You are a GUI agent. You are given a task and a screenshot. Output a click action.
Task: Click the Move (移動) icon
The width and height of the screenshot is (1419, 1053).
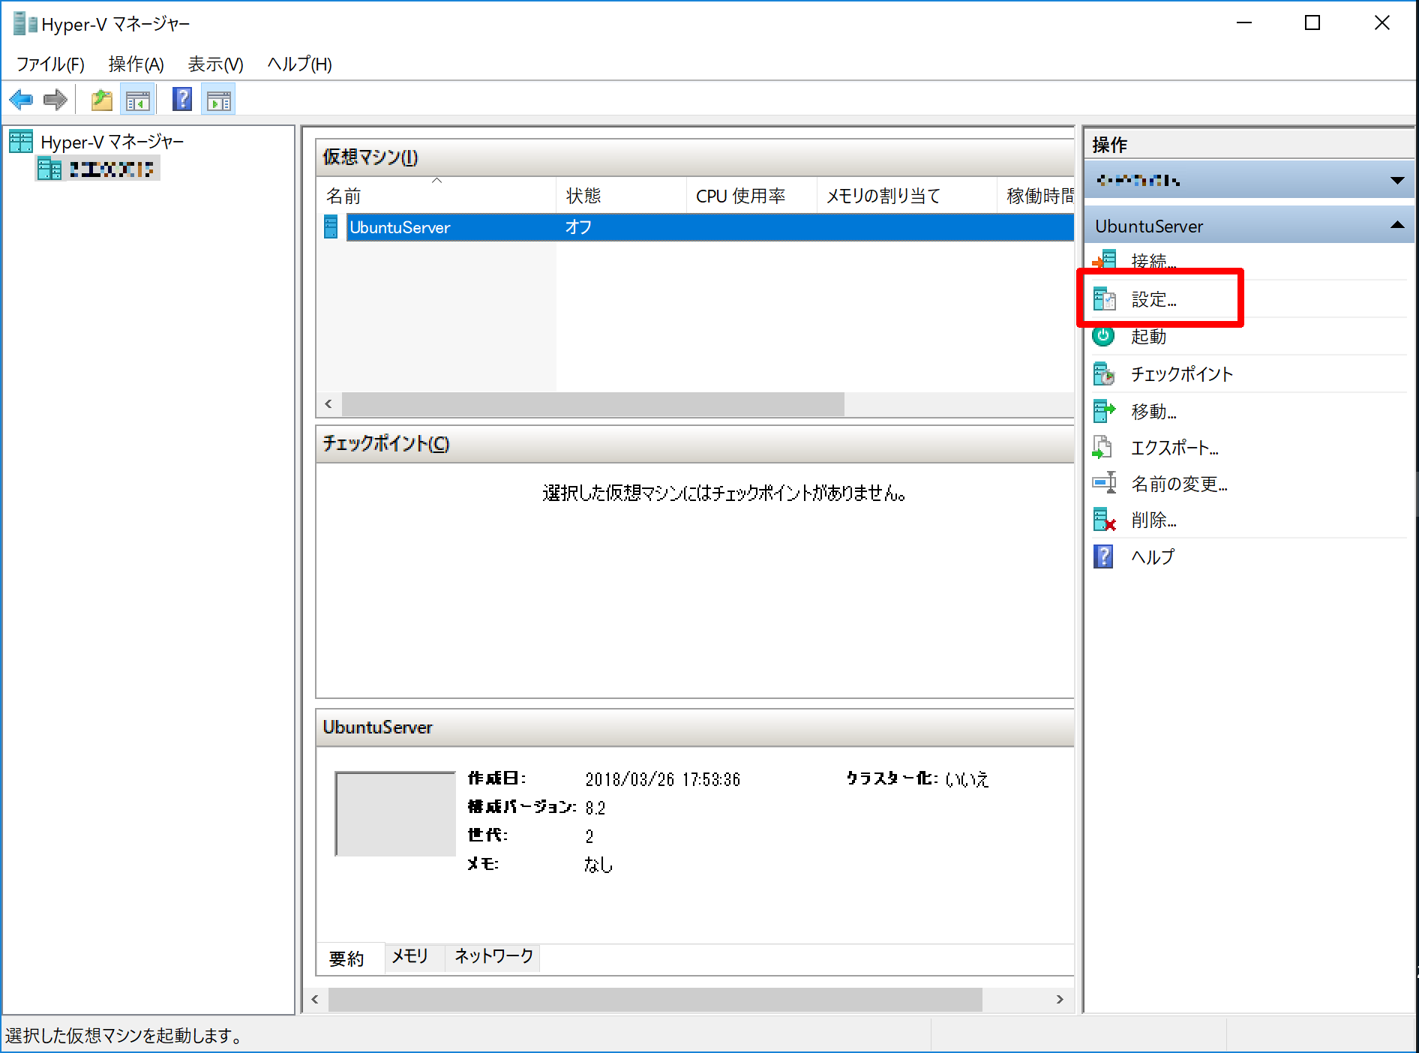(x=1104, y=411)
